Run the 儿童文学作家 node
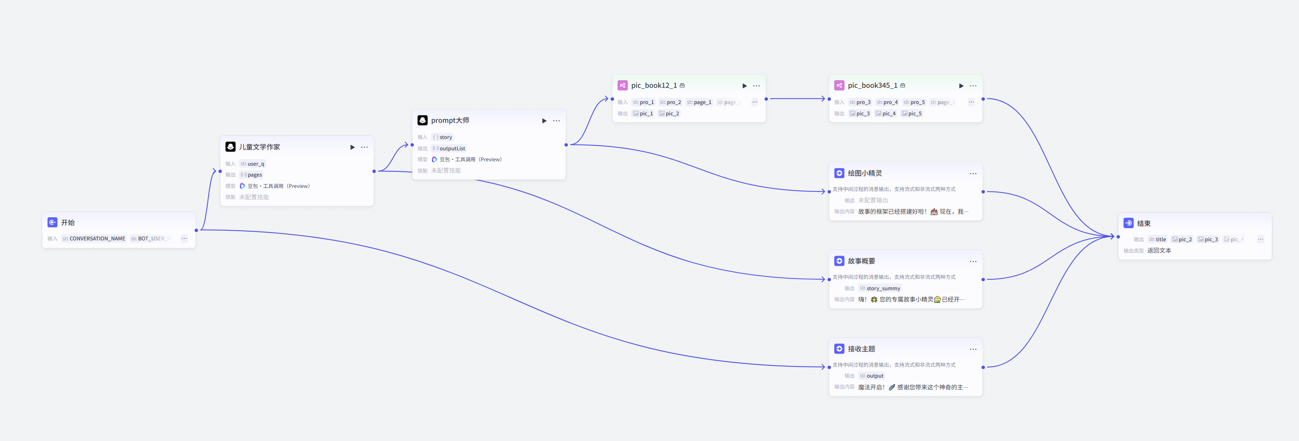The image size is (1299, 441). [x=353, y=147]
